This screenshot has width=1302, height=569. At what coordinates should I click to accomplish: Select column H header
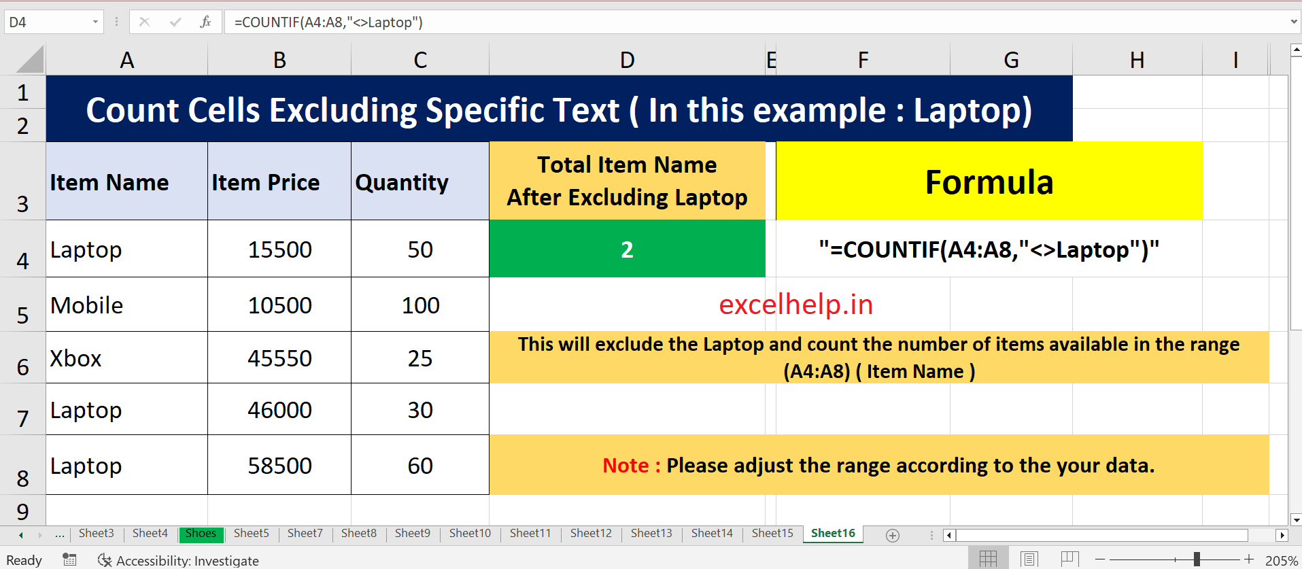1137,60
